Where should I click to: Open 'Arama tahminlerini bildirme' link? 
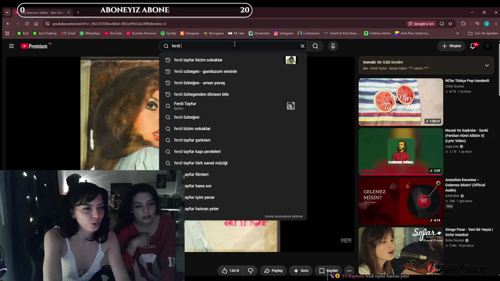(x=284, y=216)
